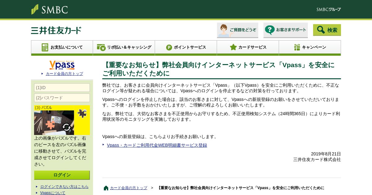Image resolution: width=372 pixels, height=195 pixels.
Task: Focus the (1)ID input field
Action: pyautogui.click(x=62, y=88)
